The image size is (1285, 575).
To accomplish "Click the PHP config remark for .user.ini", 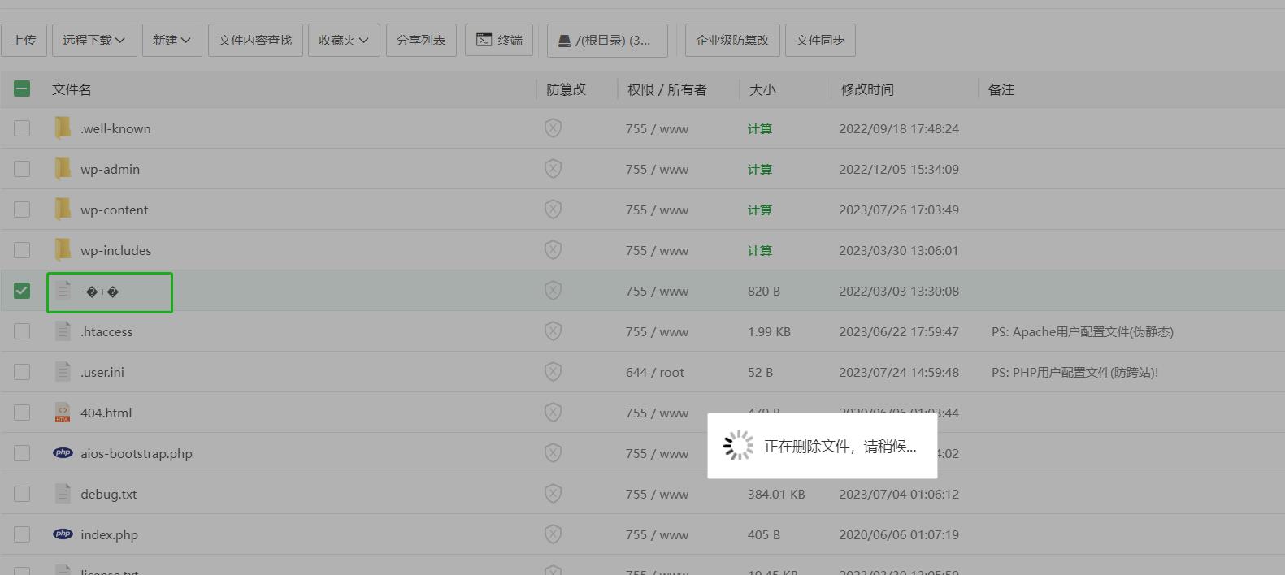I will [1074, 372].
